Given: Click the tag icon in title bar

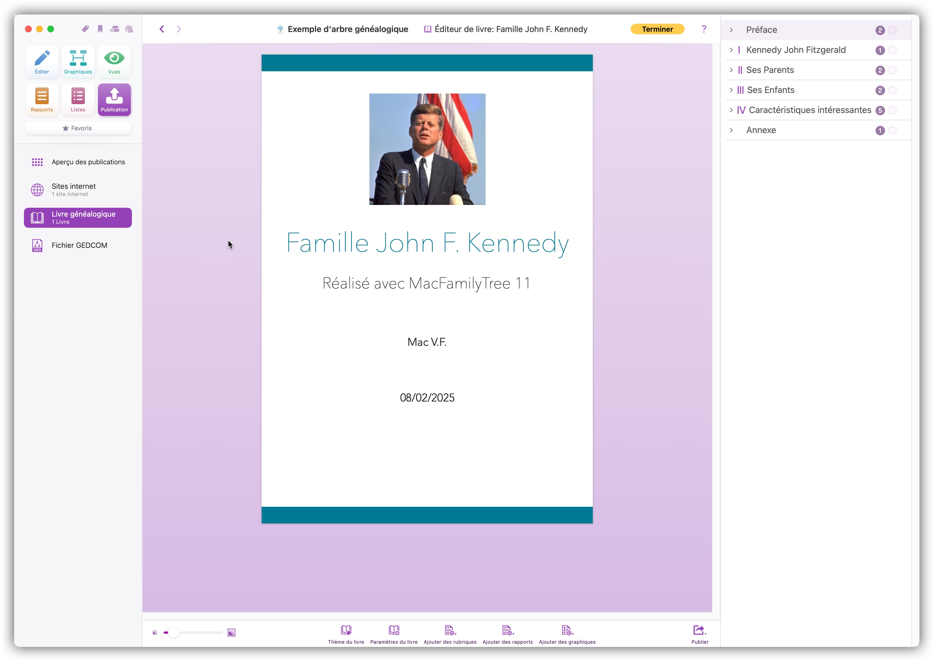Looking at the screenshot, I should (x=85, y=29).
